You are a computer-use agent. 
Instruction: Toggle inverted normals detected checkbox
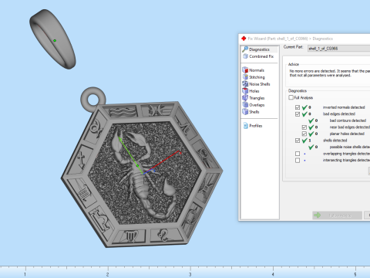coord(298,107)
